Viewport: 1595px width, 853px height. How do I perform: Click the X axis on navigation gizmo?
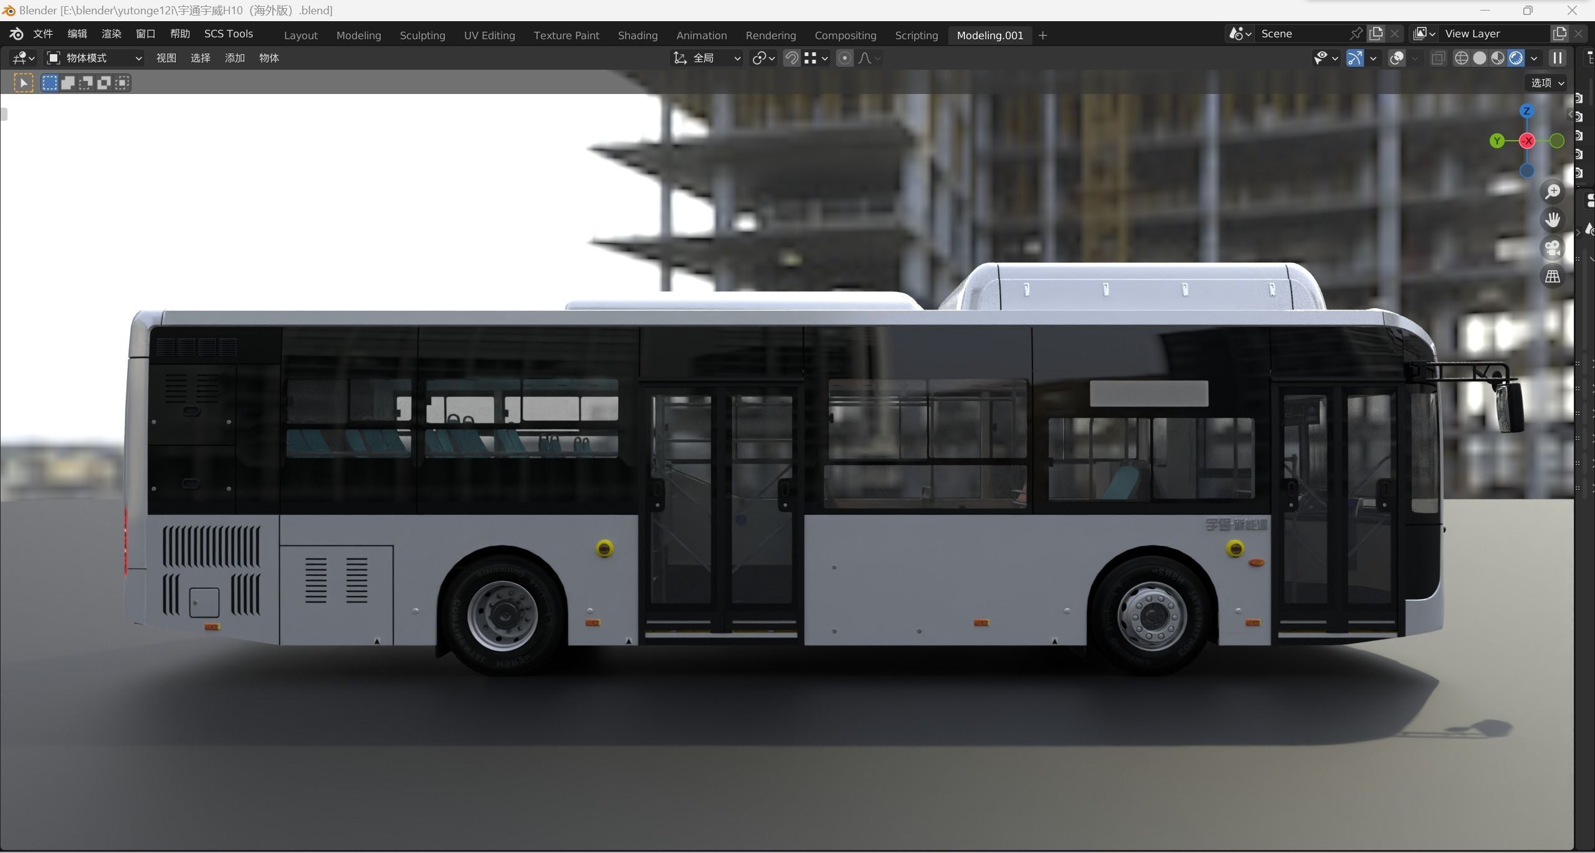tap(1527, 141)
